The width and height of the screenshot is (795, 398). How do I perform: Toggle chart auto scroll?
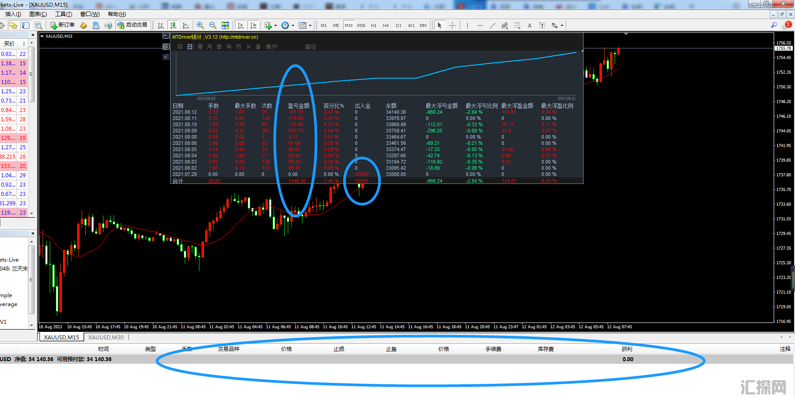241,25
